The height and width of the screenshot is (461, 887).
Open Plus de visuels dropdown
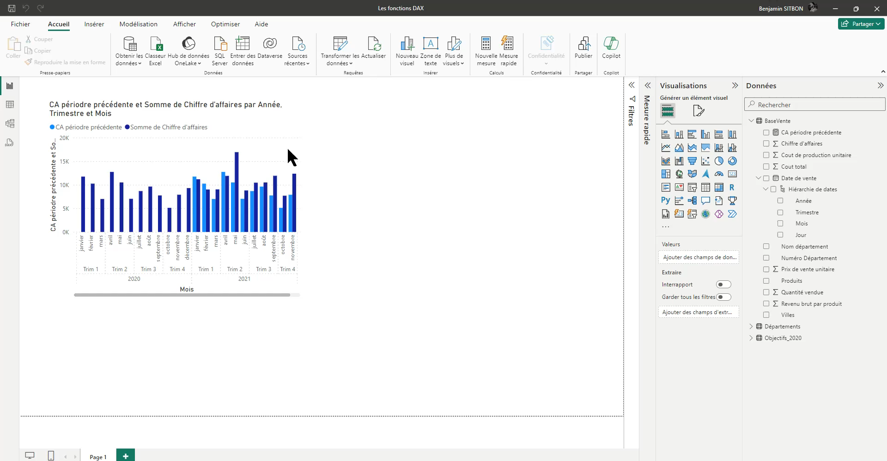tap(454, 60)
